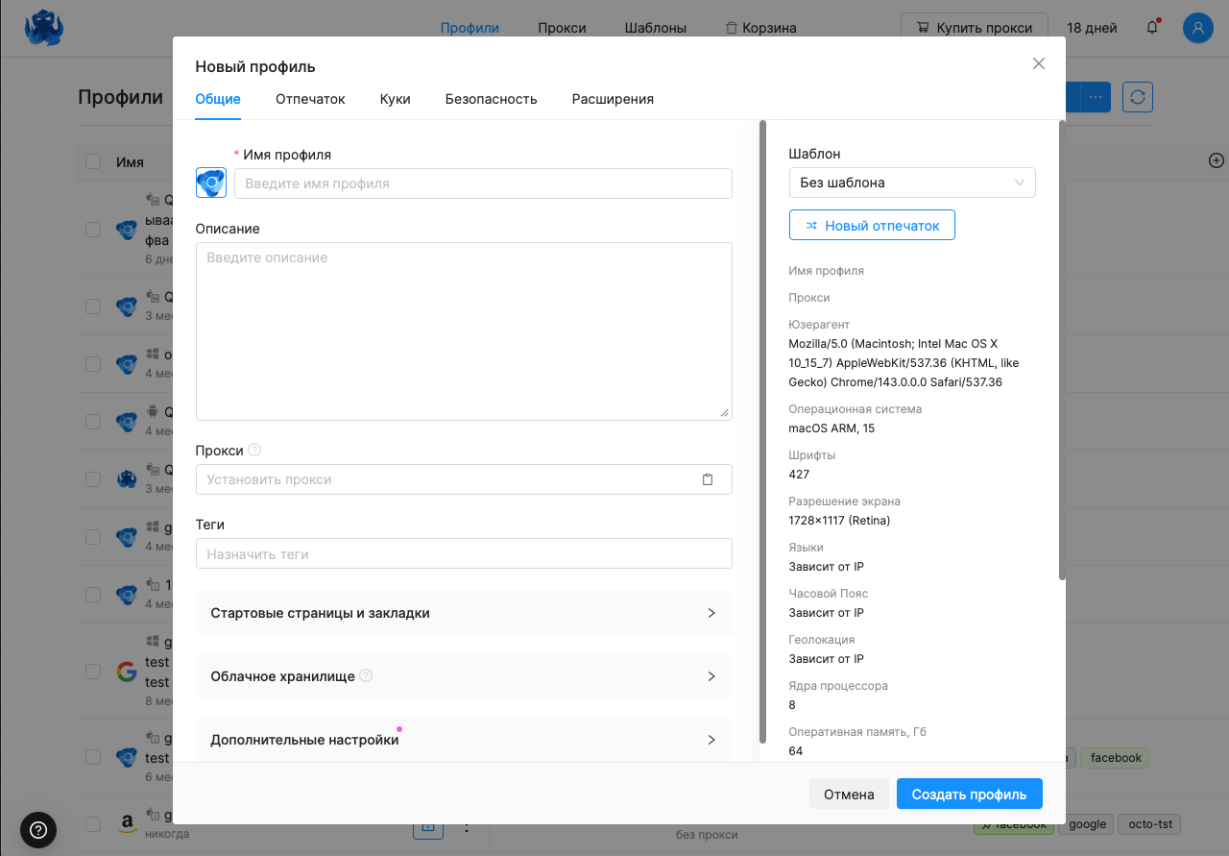This screenshot has width=1229, height=856.
Task: Toggle the select-all checkbox in Имя header
Action: coord(93,161)
